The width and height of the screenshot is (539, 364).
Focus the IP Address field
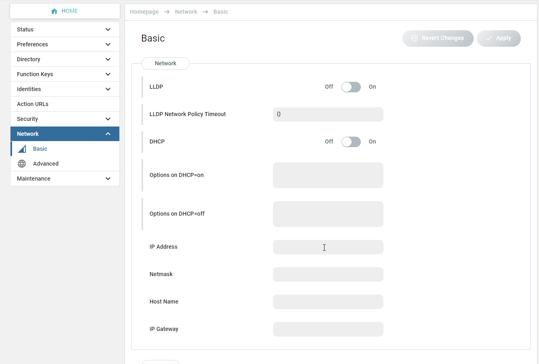pyautogui.click(x=328, y=247)
